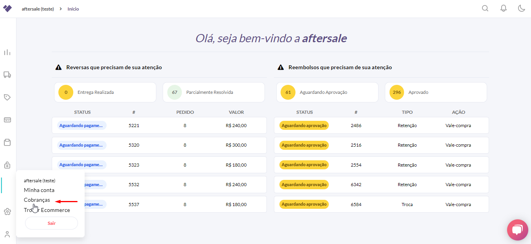Open the settings gear icon

click(7, 212)
